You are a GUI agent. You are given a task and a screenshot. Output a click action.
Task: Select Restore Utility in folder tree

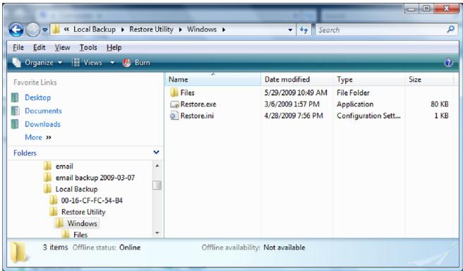(83, 212)
